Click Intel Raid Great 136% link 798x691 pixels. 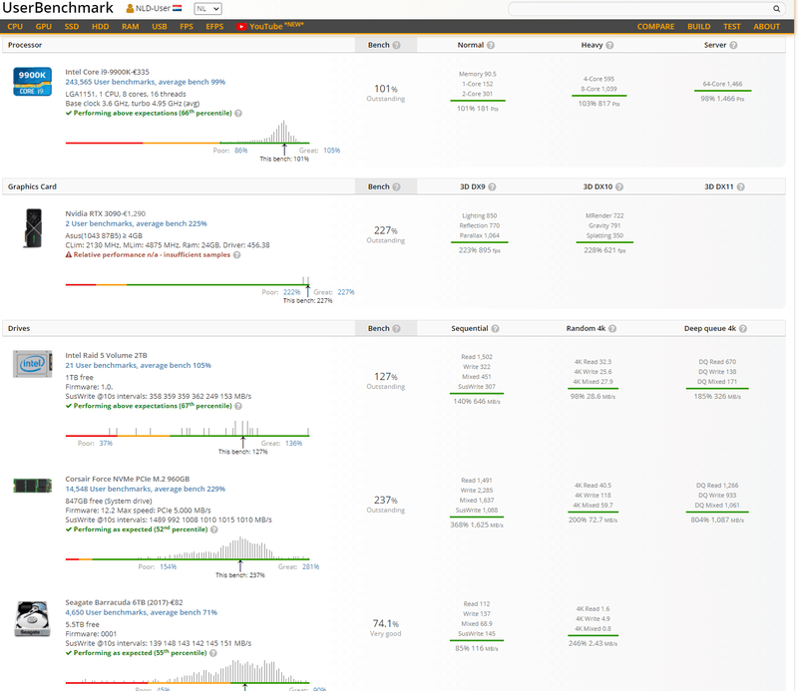click(293, 444)
